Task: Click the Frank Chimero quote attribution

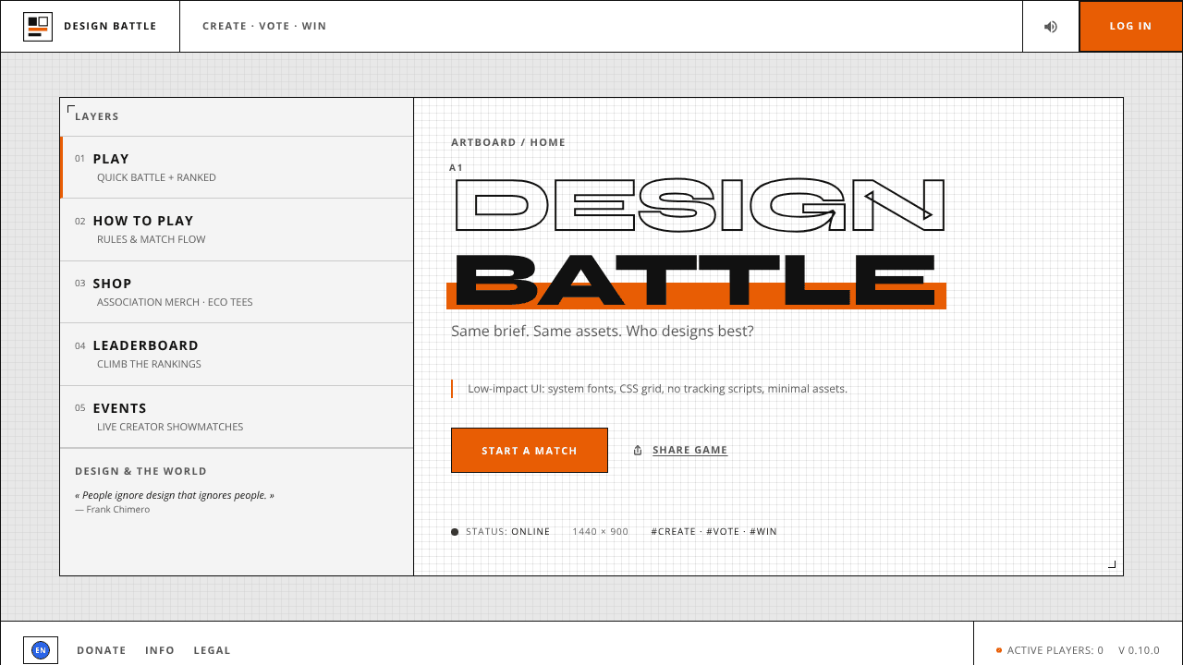Action: tap(112, 510)
